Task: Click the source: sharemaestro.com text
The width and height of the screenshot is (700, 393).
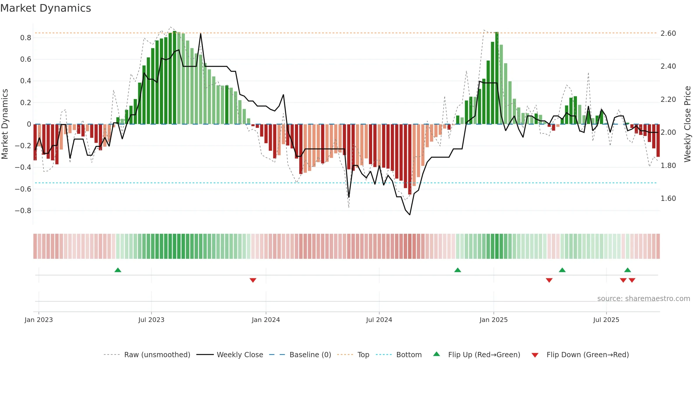Action: coord(644,298)
